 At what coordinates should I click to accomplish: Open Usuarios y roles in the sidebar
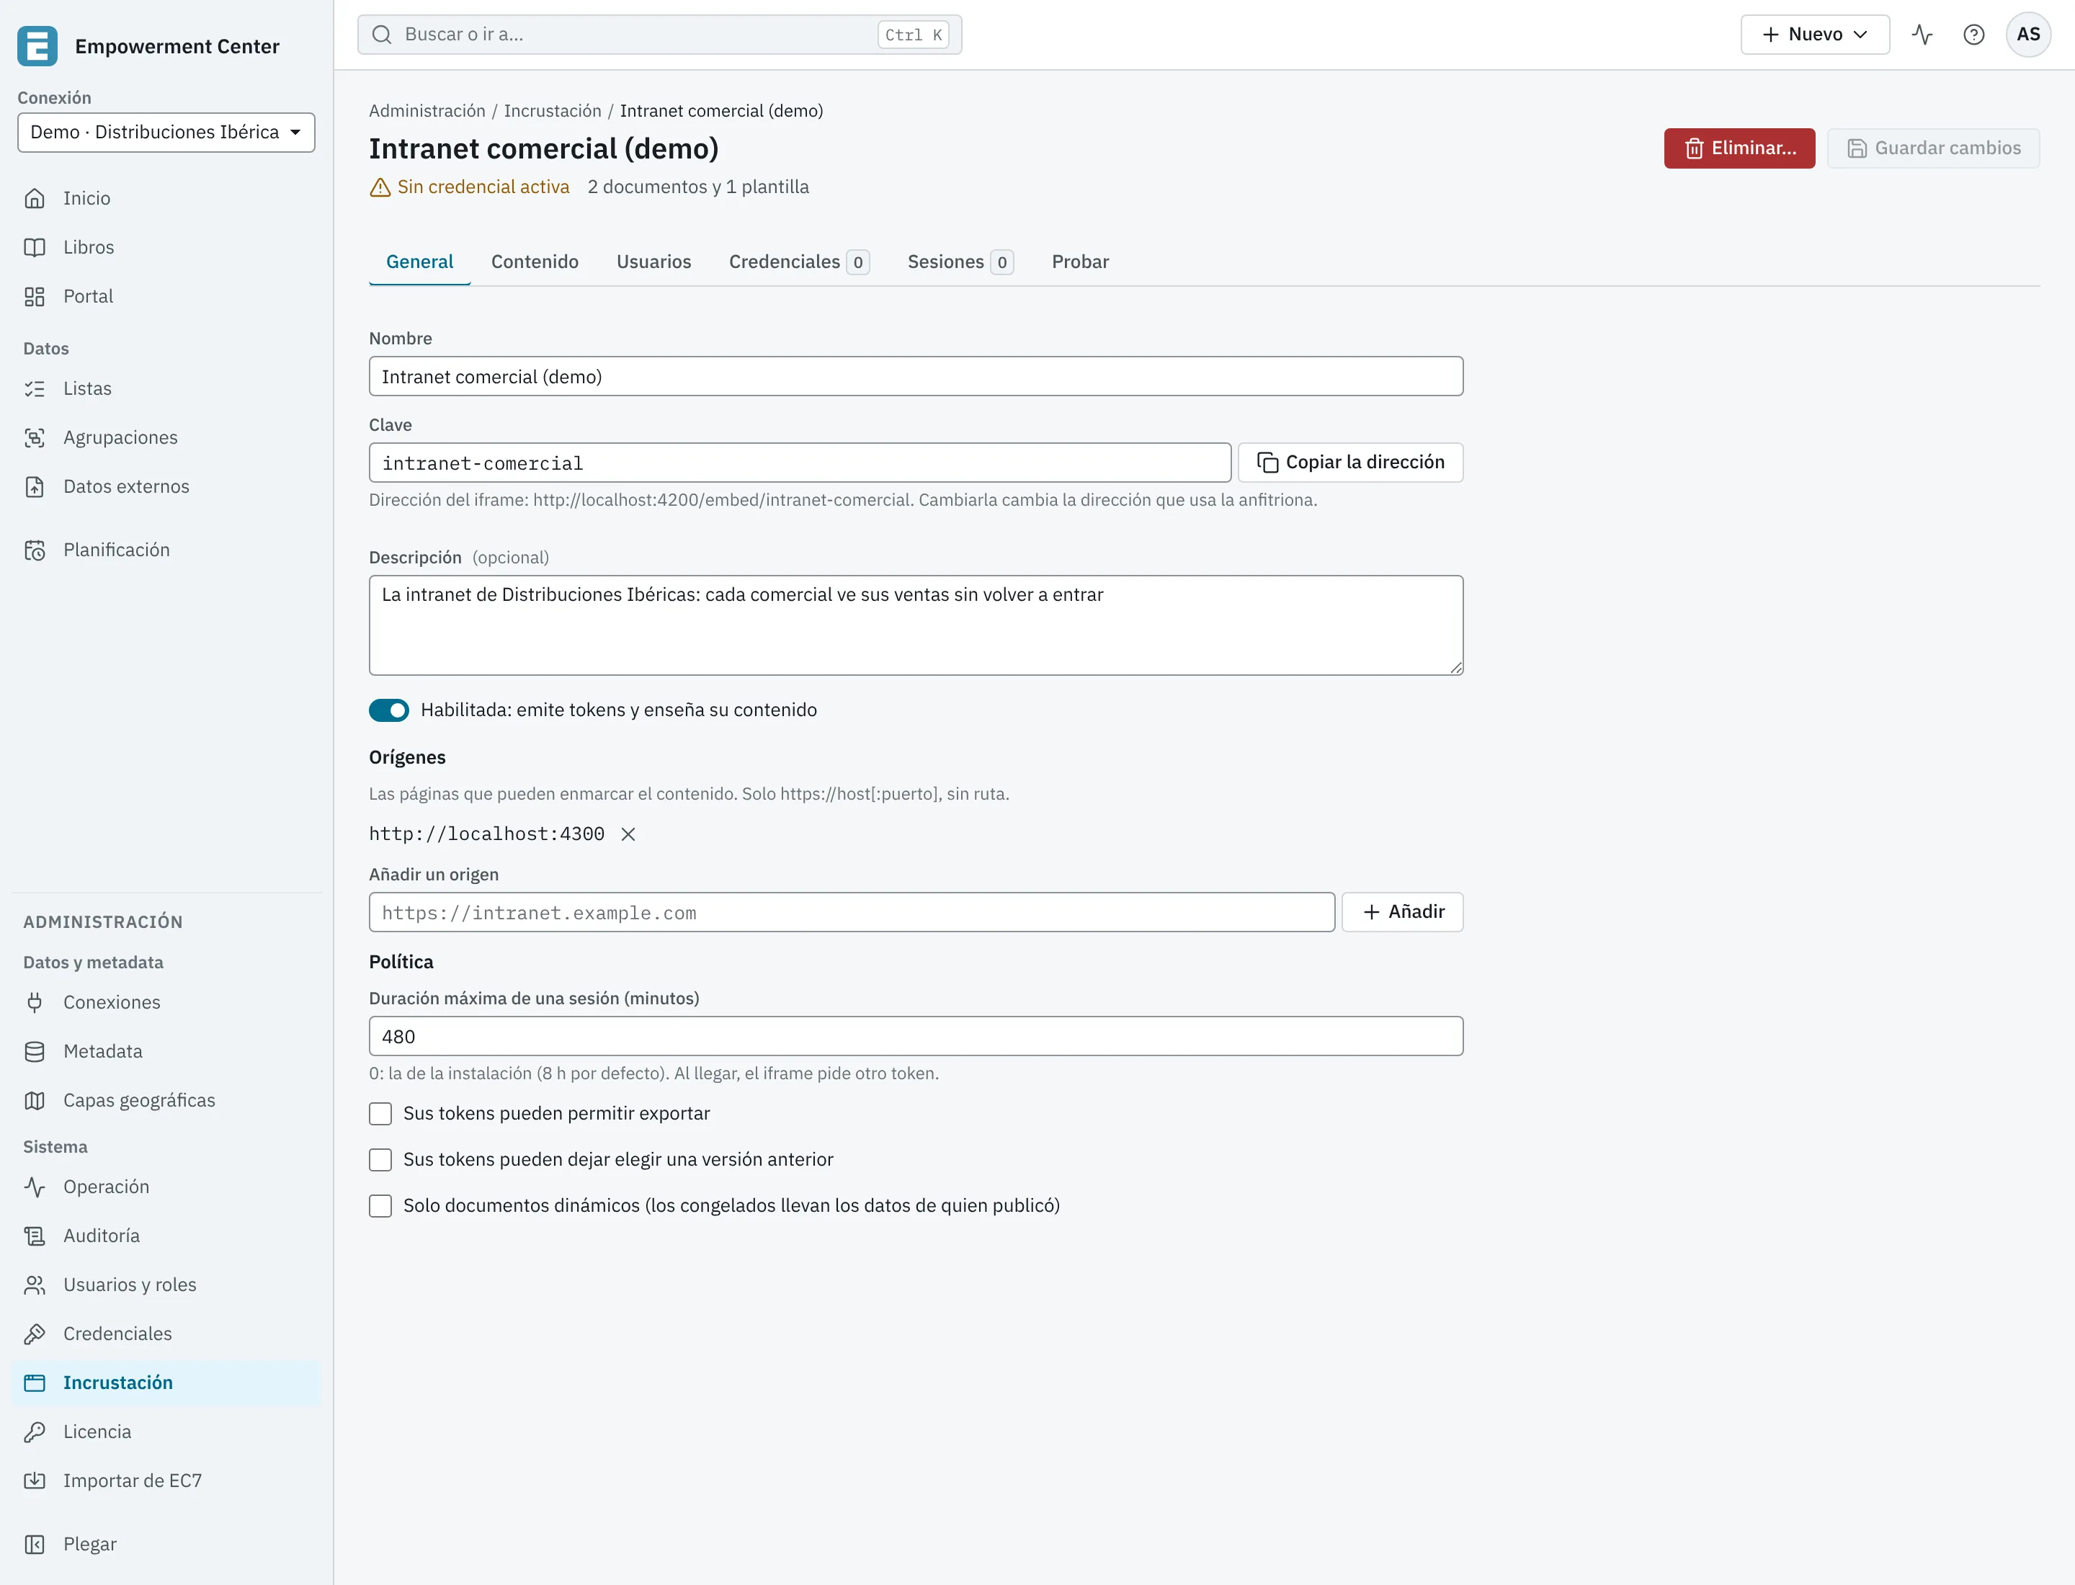[x=166, y=1285]
